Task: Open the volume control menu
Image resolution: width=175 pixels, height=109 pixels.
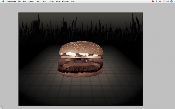Action: pos(167,1)
